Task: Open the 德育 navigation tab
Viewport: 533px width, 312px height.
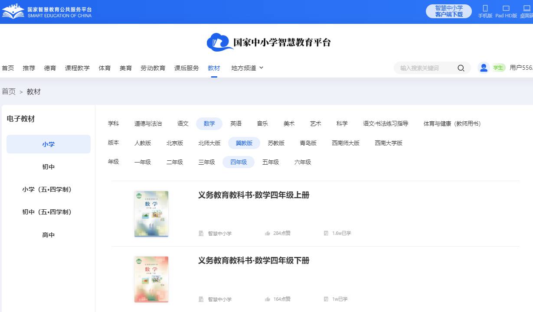Action: 50,68
